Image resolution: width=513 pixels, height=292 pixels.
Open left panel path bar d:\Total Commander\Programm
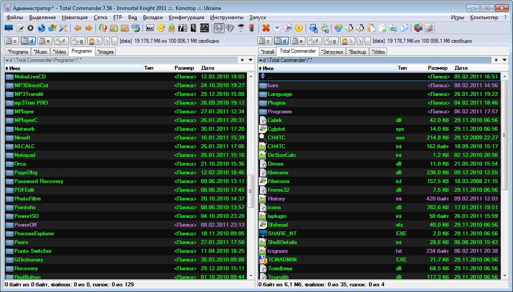pos(121,60)
